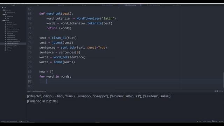Click jvtext call on line 74

(57, 43)
